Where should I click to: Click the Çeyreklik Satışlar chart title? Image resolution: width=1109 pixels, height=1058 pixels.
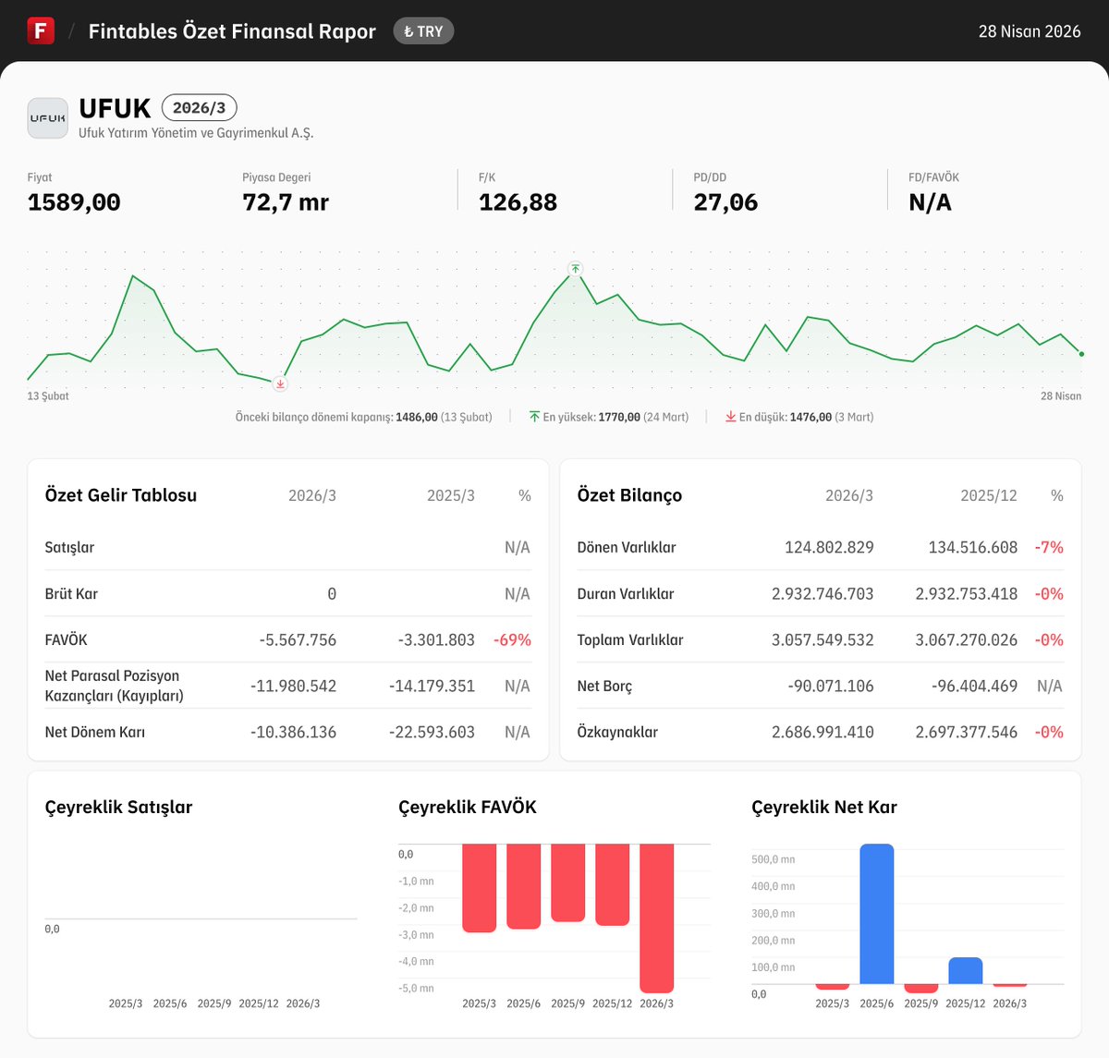(118, 808)
